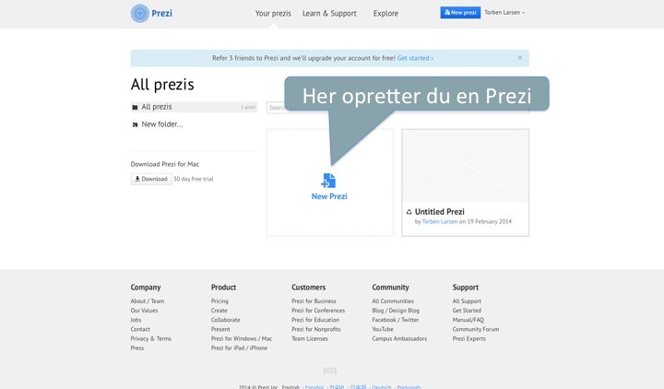
Task: Dismiss the referral banner with the X
Action: (x=520, y=57)
